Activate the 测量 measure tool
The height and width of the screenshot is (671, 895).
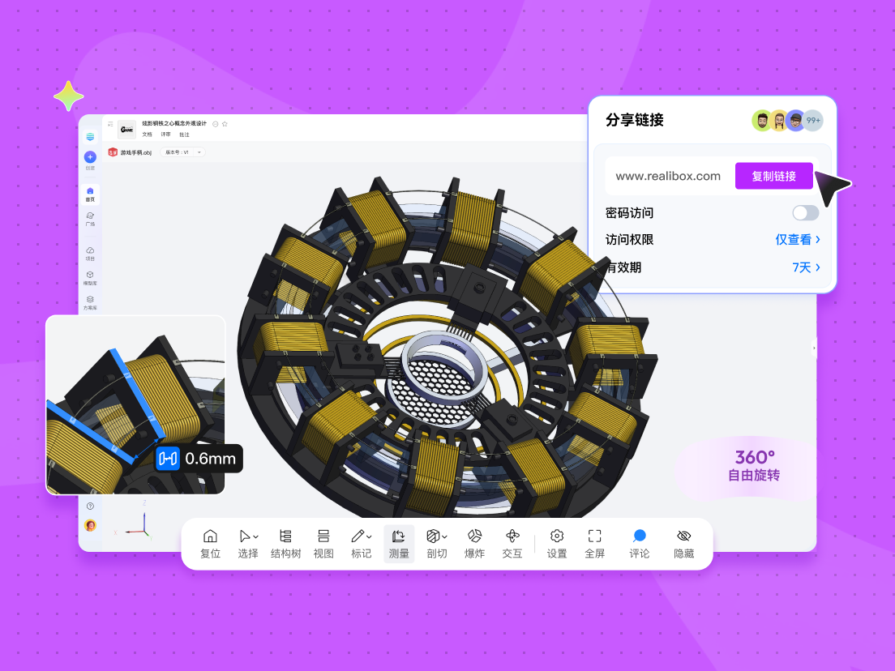(x=398, y=544)
